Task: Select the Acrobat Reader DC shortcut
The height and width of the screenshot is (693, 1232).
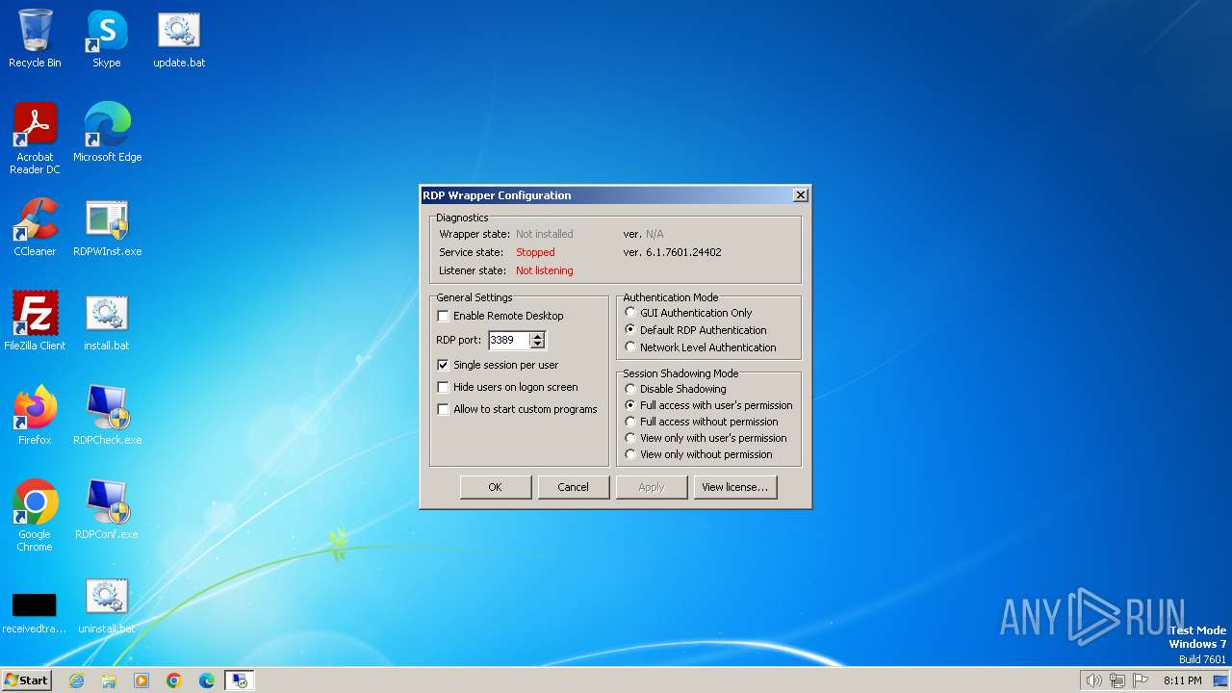Action: pyautogui.click(x=35, y=139)
